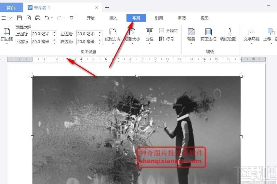Open the 视图 ribbon tab
277x184 pixels.
click(204, 18)
